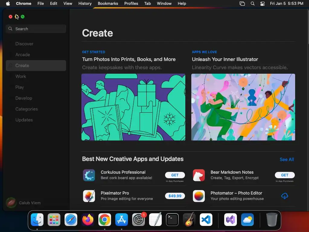Screen dimensions: 309x232
Task: Download Photomator via cloud icon
Action: coord(285,196)
